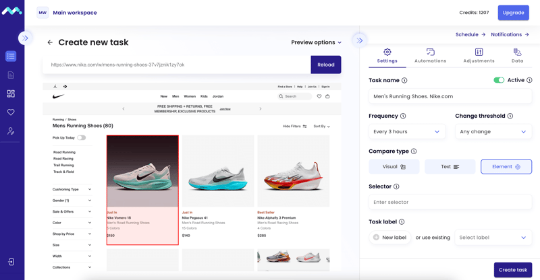
Task: Click the New label button
Action: 390,238
